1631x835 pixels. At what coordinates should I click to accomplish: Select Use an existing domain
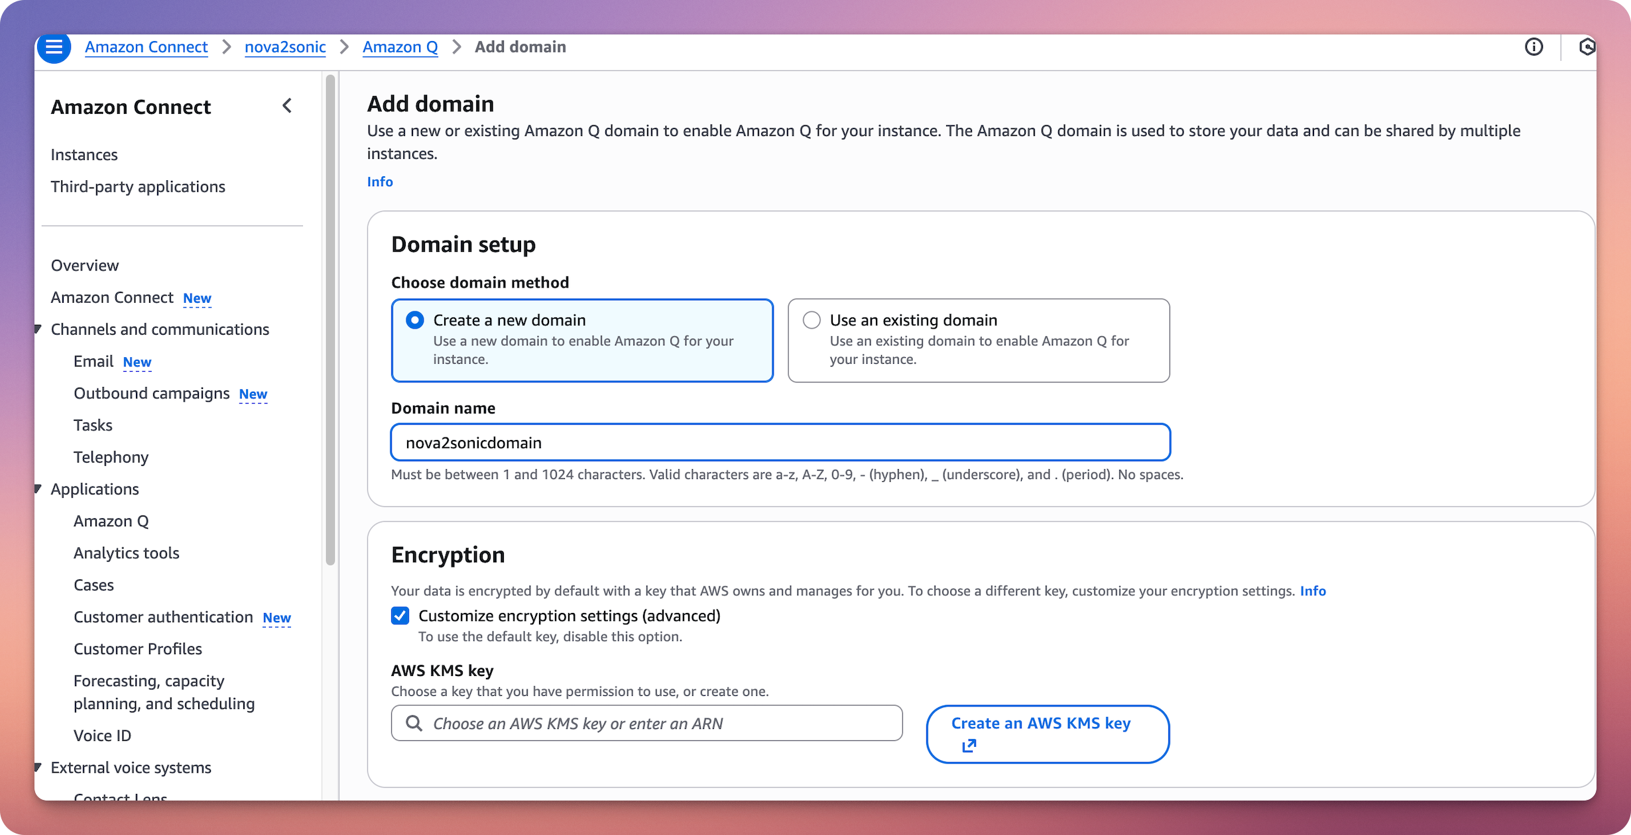click(x=810, y=319)
